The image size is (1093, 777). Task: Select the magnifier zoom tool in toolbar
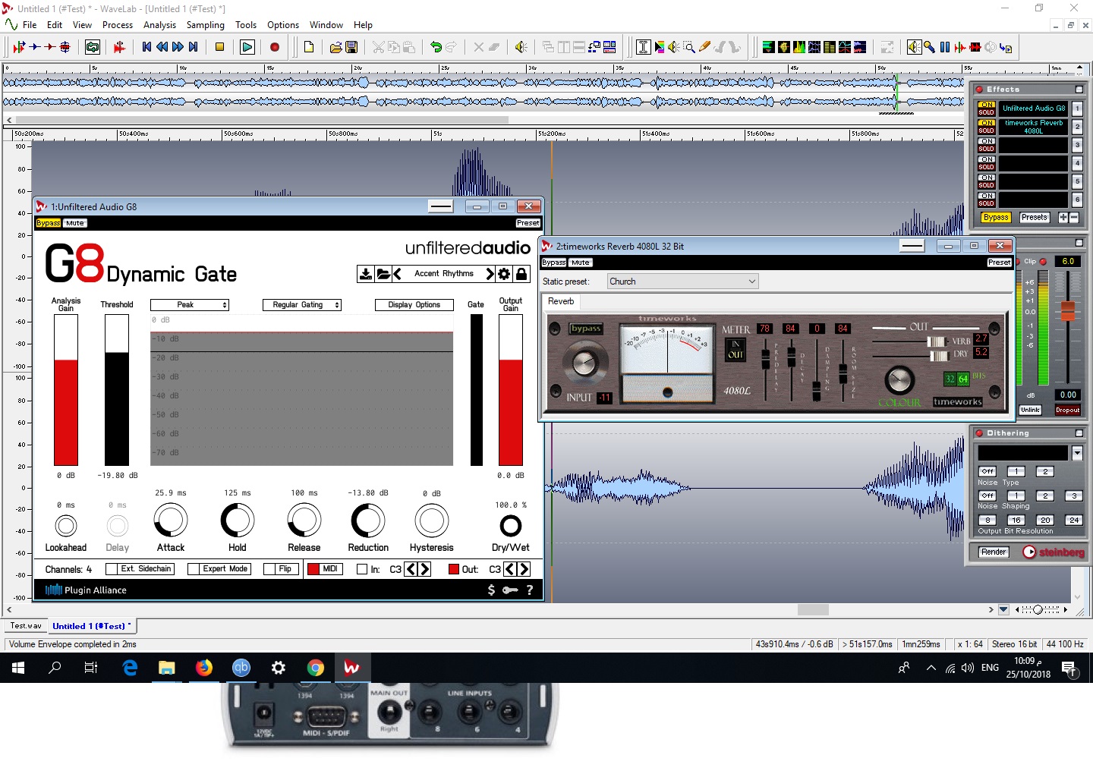click(x=689, y=47)
